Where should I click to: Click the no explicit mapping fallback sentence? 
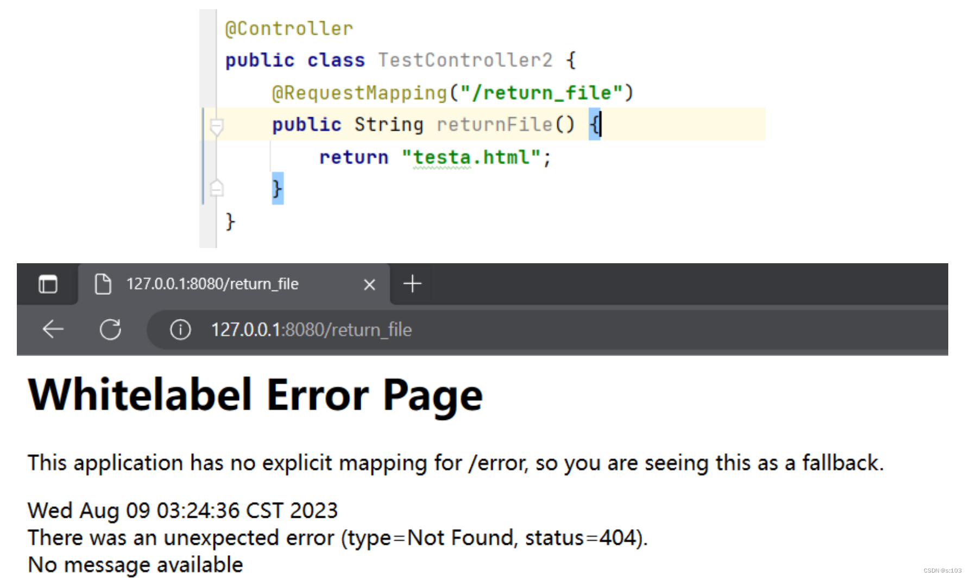456,463
